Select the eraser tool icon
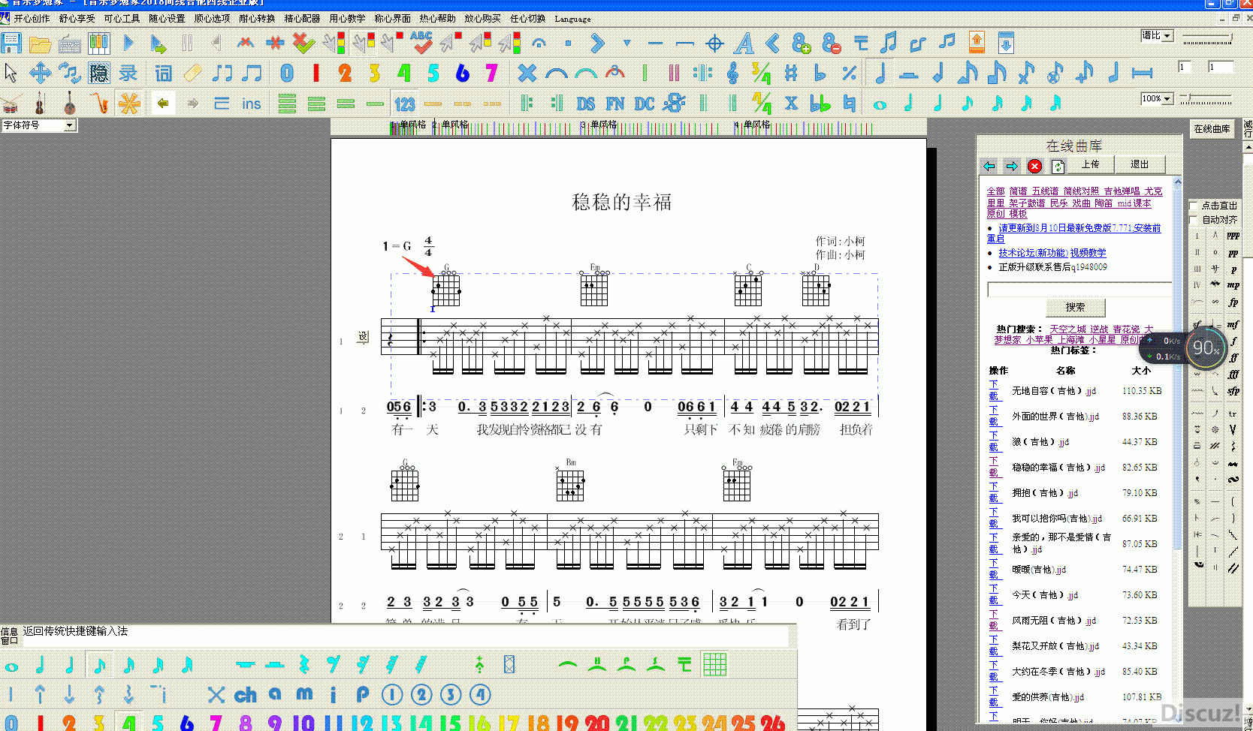1253x731 pixels. tap(192, 73)
